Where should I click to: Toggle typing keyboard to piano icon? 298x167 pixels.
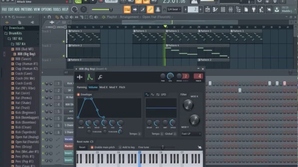[x=127, y=9]
